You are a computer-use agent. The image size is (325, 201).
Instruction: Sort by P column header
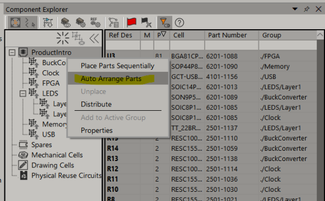click(x=161, y=35)
